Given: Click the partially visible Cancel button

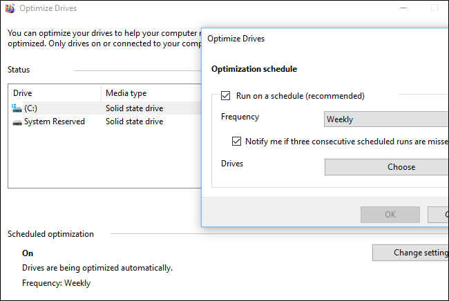Looking at the screenshot, I should (x=439, y=214).
